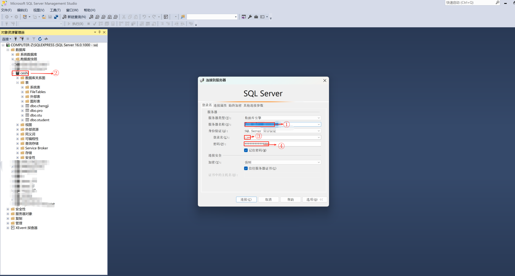Click the toolbox icon in toolbar
This screenshot has height=276, width=515.
[256, 17]
